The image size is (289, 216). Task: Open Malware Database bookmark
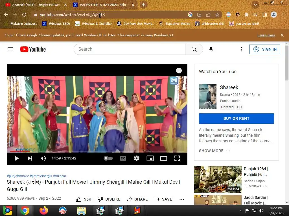21,24
